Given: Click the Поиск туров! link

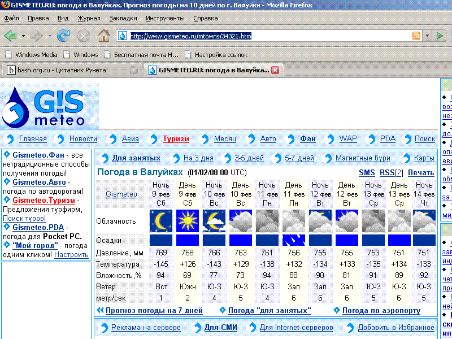Looking at the screenshot, I should tap(24, 218).
